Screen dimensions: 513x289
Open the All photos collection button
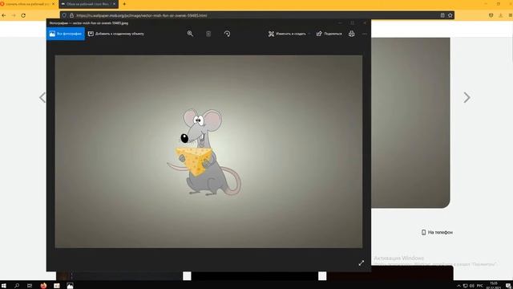click(66, 34)
